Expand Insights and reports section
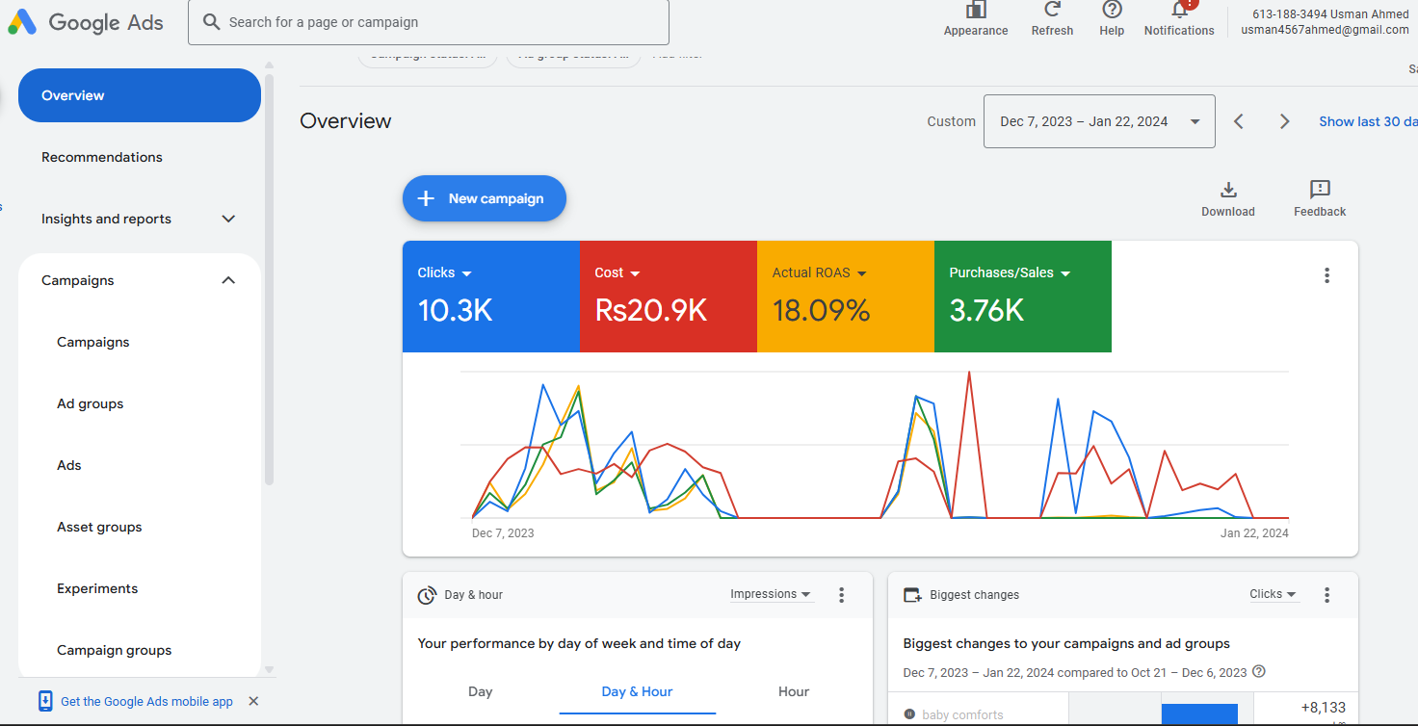 point(228,219)
